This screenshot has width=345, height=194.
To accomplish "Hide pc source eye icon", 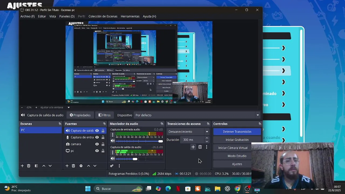I will tap(97, 151).
